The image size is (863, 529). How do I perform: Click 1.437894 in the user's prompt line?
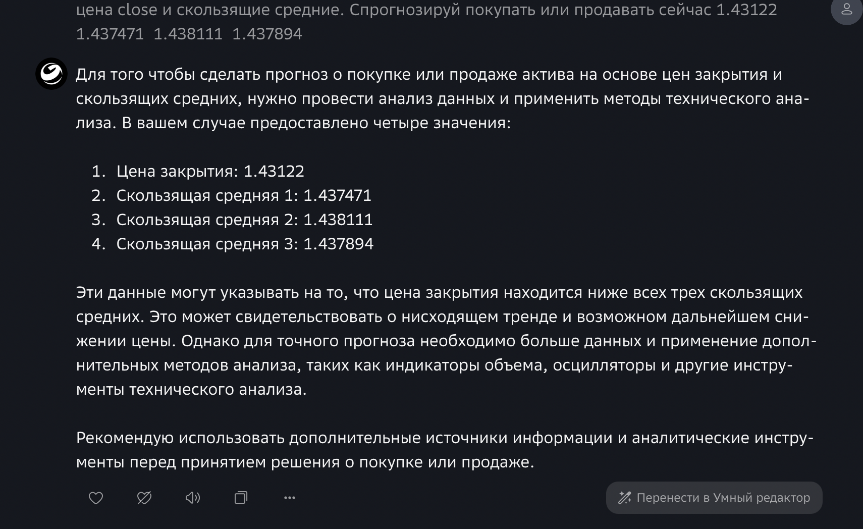click(x=267, y=34)
